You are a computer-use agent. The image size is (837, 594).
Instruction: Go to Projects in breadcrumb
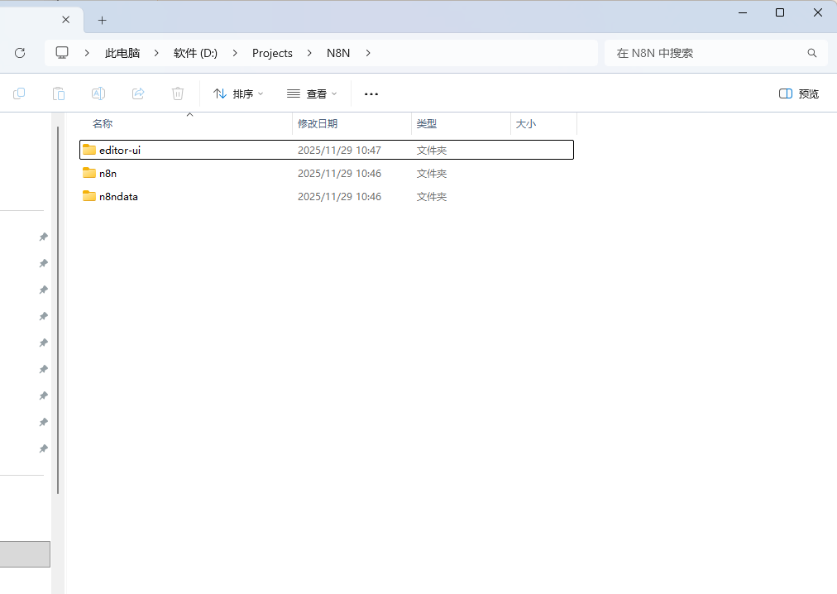pos(272,53)
